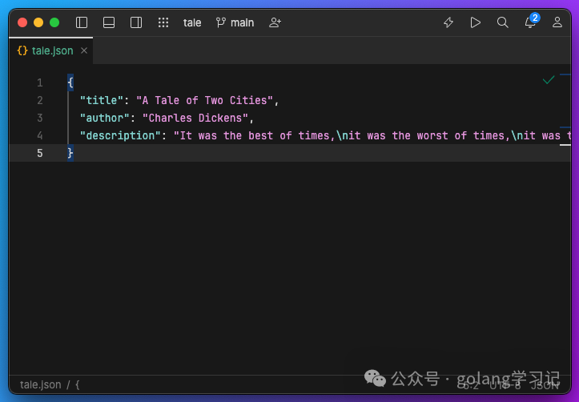Viewport: 579px width, 402px height.
Task: Click the { breadcrumb element
Action: 77,385
